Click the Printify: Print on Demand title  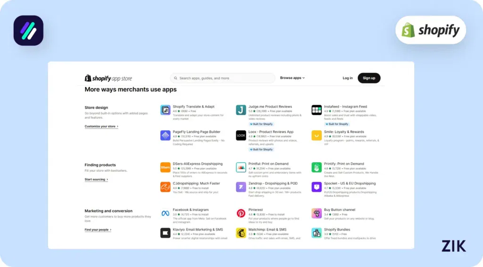coord(344,164)
